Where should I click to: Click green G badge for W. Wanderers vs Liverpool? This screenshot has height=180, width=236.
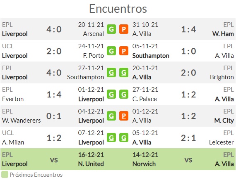[111, 116]
